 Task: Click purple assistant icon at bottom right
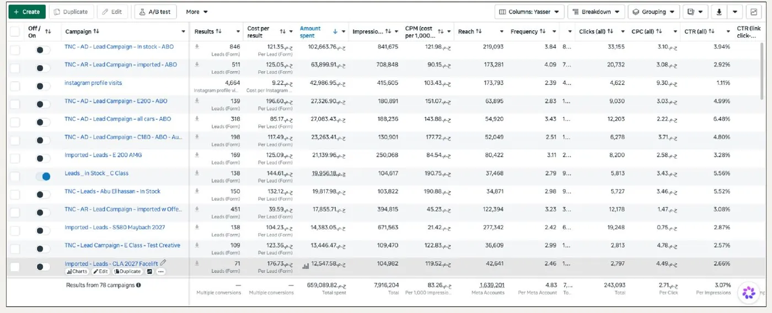(749, 292)
